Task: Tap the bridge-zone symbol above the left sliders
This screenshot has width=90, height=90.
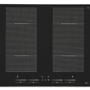Action: coord(17,76)
